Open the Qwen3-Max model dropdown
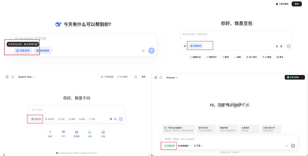 point(26,77)
